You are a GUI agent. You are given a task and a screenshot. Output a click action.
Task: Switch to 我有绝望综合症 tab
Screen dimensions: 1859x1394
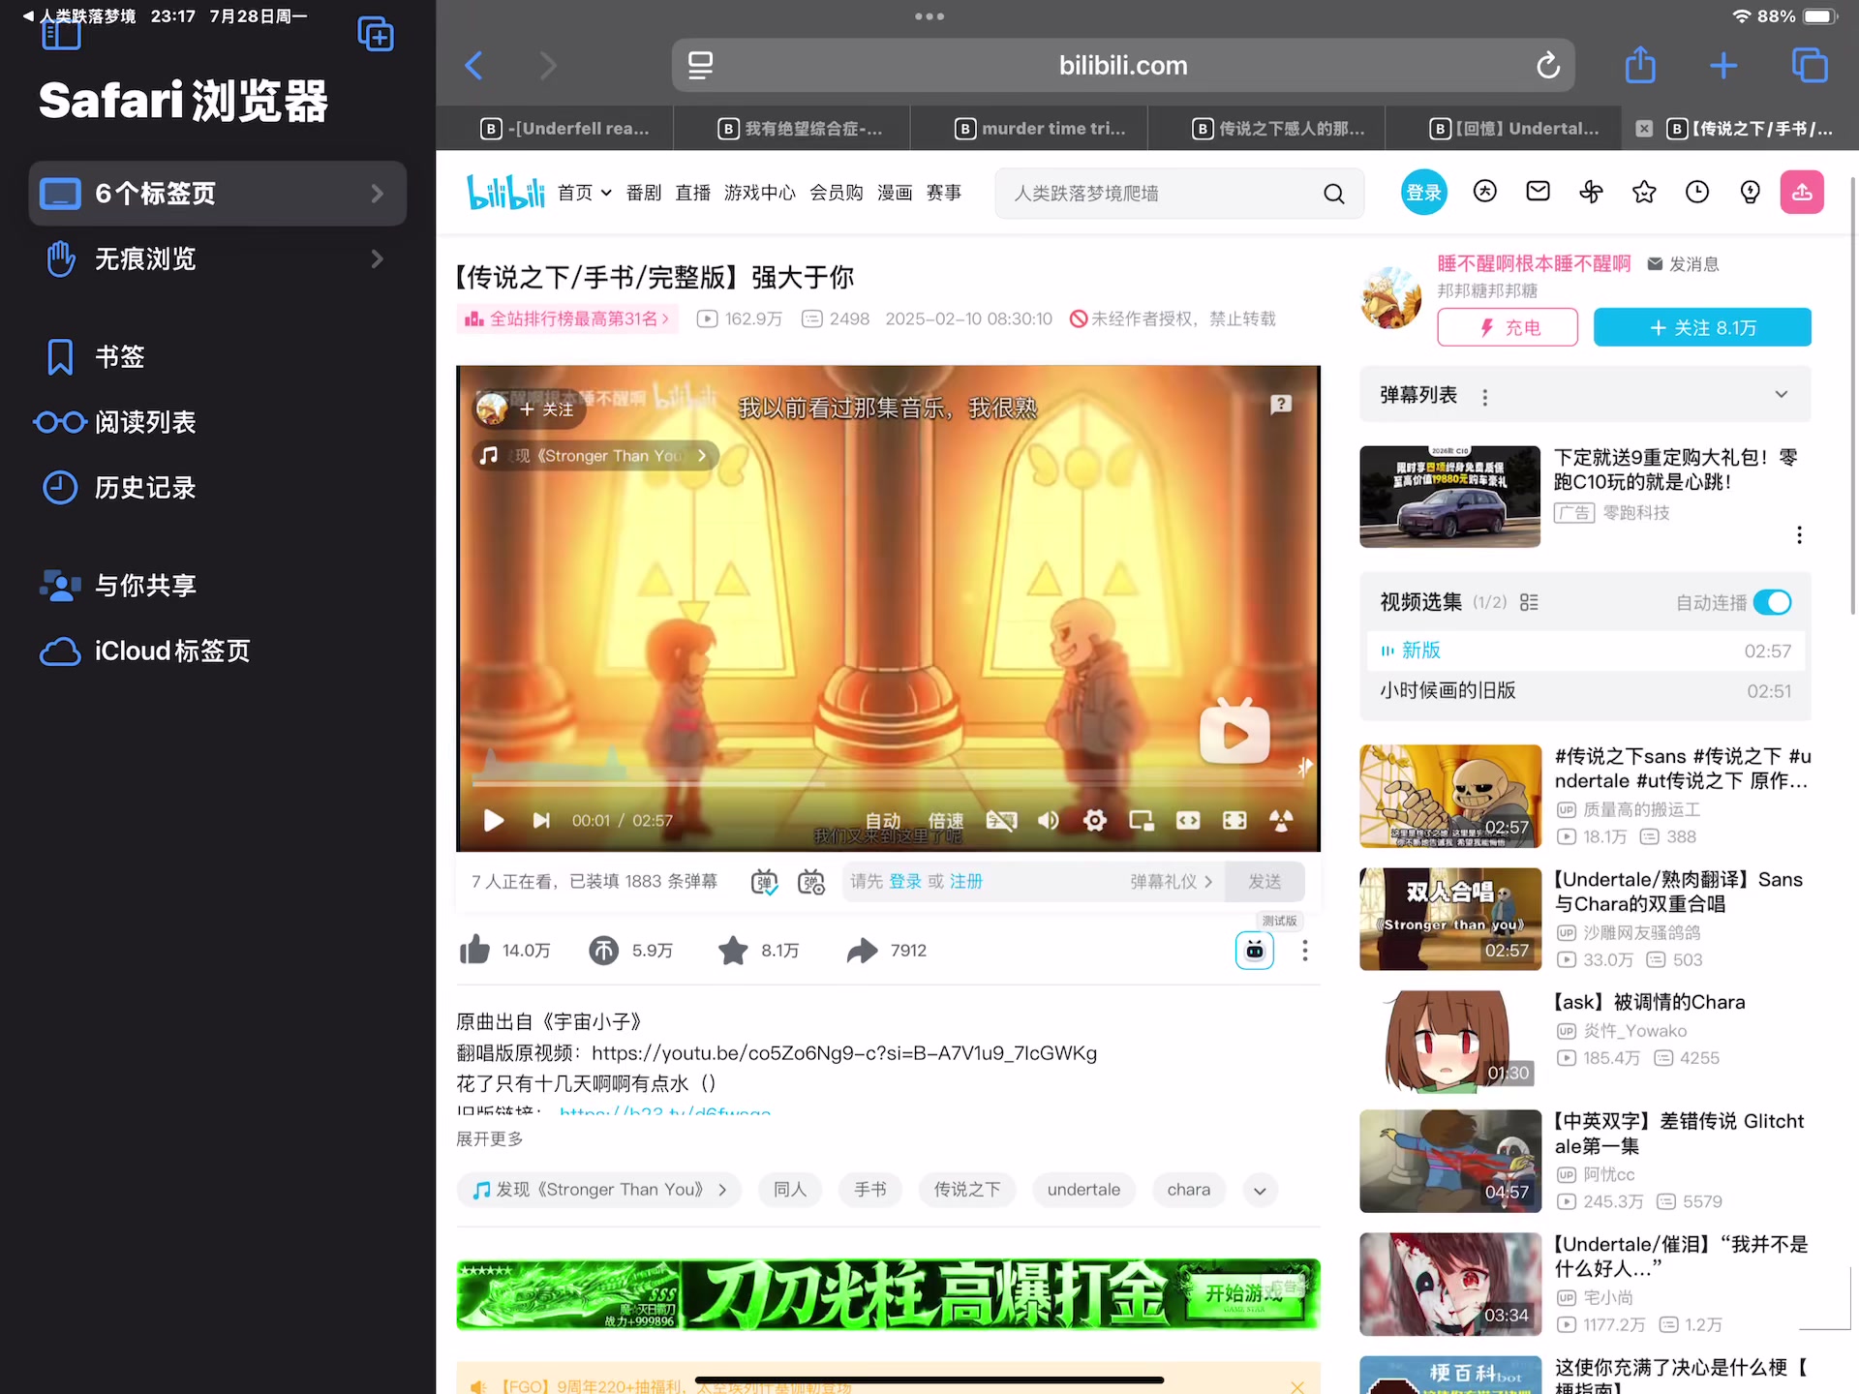(x=801, y=128)
